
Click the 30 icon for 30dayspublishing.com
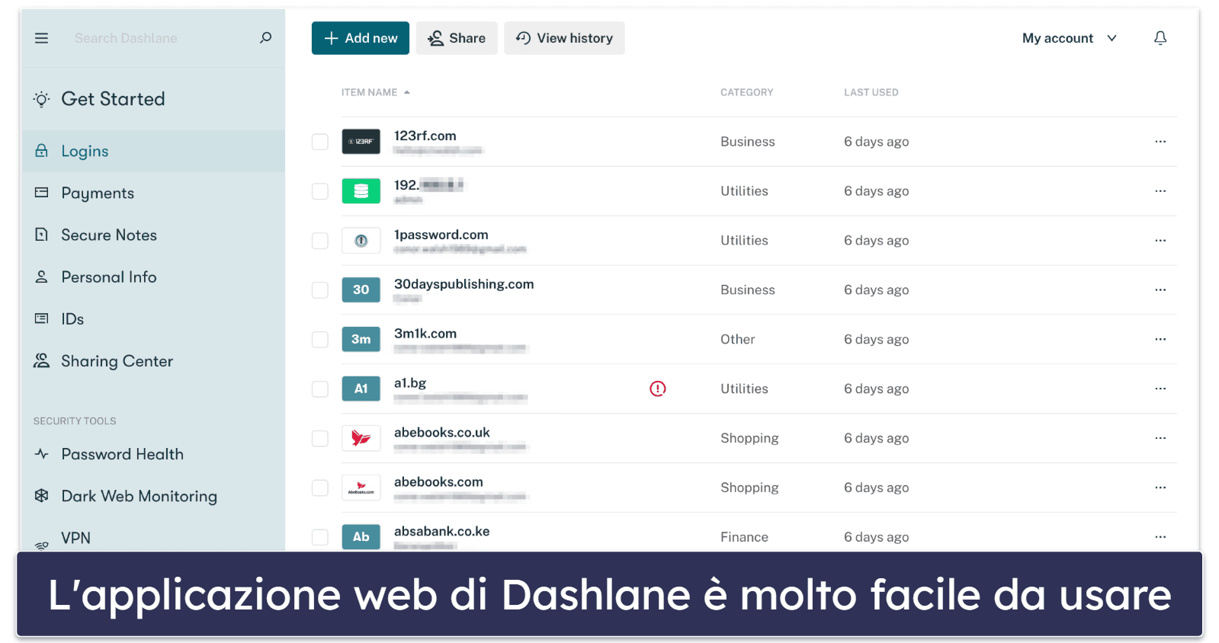(x=361, y=290)
